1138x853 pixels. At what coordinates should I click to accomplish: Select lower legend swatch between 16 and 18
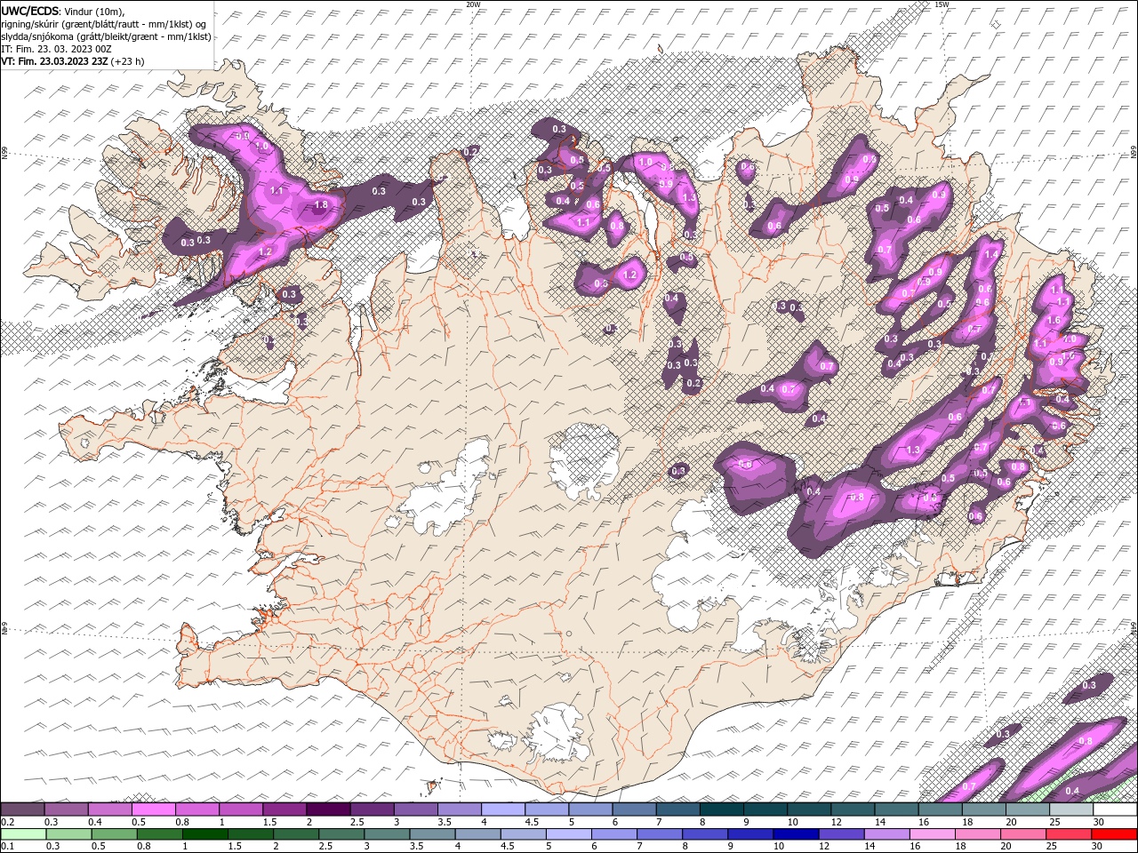tap(932, 833)
